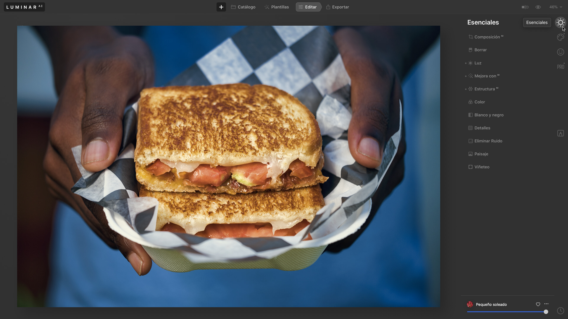The height and width of the screenshot is (319, 568).
Task: Select the Editar tab
Action: pyautogui.click(x=308, y=7)
